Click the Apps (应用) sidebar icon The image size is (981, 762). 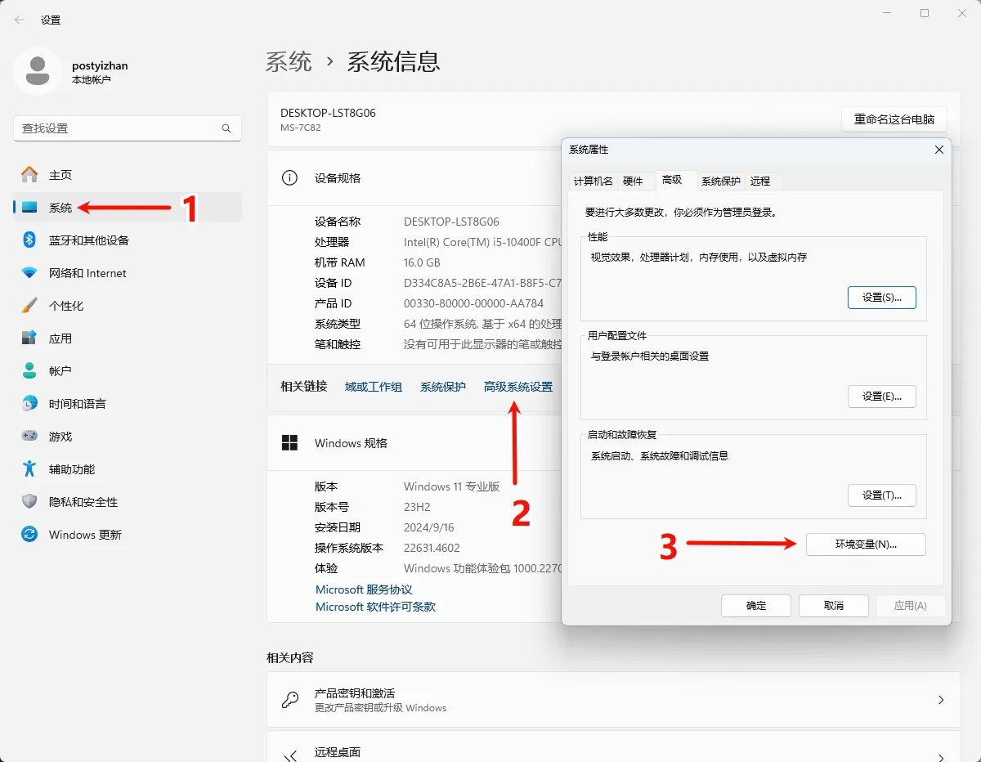click(x=29, y=338)
